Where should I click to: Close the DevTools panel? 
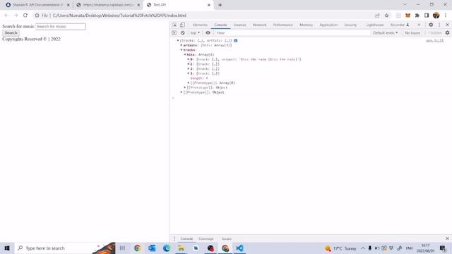point(447,25)
